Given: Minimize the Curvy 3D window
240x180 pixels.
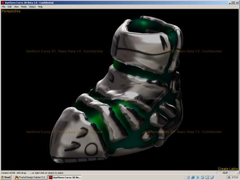Looking at the screenshot, I should (x=230, y=3).
